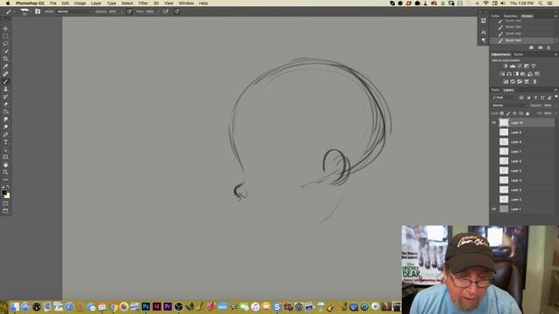Select the Clone Stamp tool

pyautogui.click(x=5, y=89)
